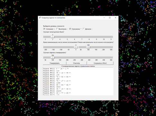Click the maximum number slider handle at 100
This screenshot has height=116, width=156.
click(88, 47)
